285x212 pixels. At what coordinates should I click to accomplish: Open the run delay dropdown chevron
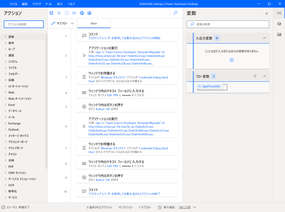point(195,207)
